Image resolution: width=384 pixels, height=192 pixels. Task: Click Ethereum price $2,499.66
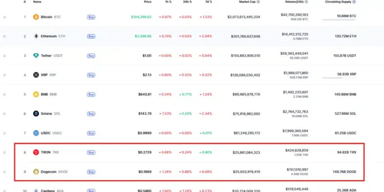(143, 36)
